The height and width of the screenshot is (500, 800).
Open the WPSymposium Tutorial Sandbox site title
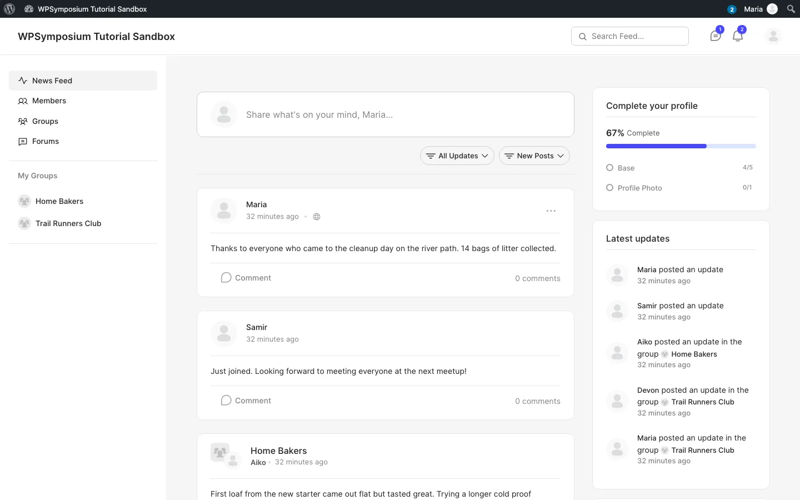[96, 36]
